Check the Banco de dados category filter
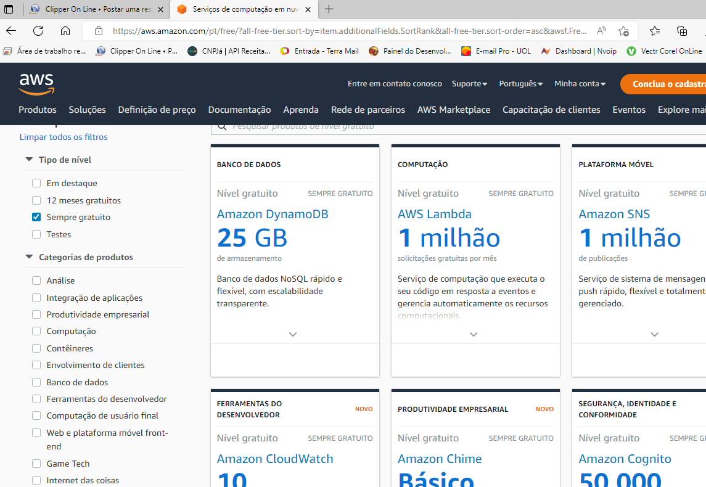The image size is (706, 487). pos(36,382)
